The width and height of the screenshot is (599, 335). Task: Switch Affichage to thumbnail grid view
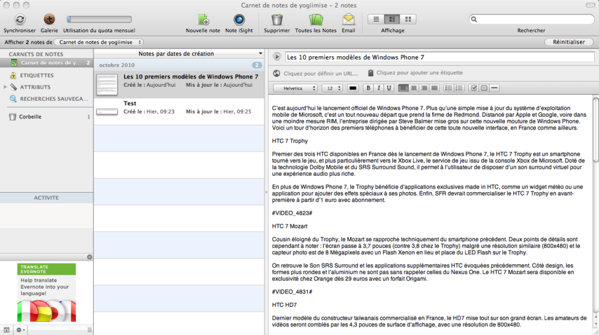pyautogui.click(x=408, y=19)
